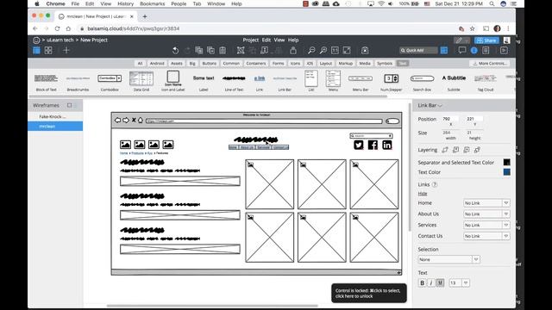
Task: Click the plus icon to add wireframe
Action: coord(66,50)
